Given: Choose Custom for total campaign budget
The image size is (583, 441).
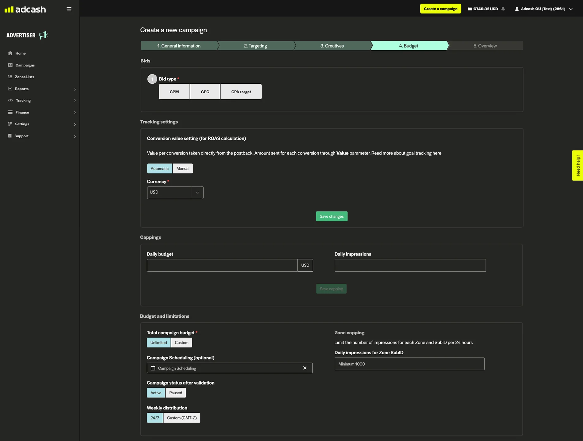Looking at the screenshot, I should pyautogui.click(x=181, y=343).
